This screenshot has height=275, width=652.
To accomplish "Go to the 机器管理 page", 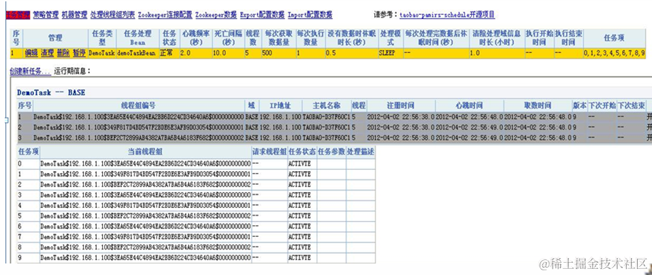I will 74,15.
